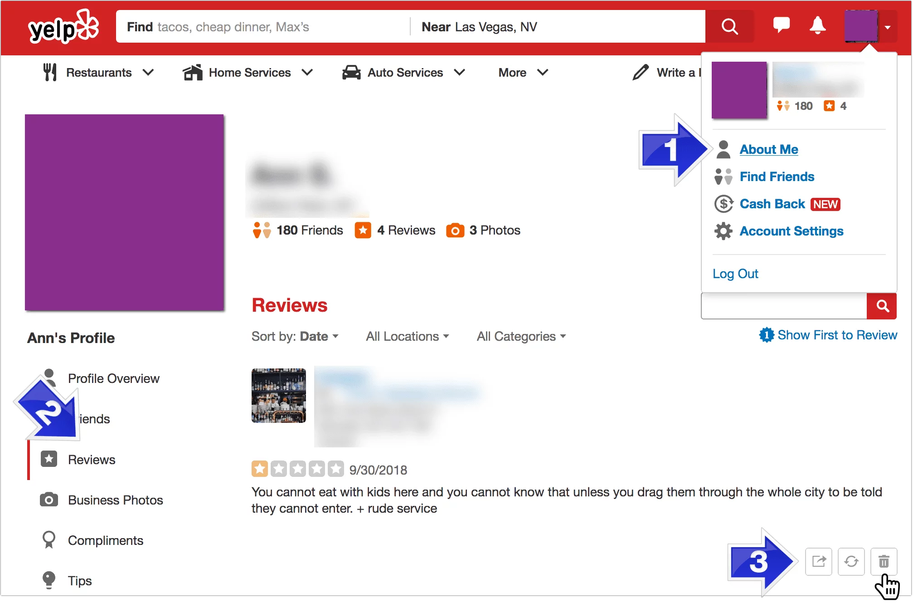This screenshot has height=608, width=913.
Task: Delete the review with trash button
Action: 884,562
